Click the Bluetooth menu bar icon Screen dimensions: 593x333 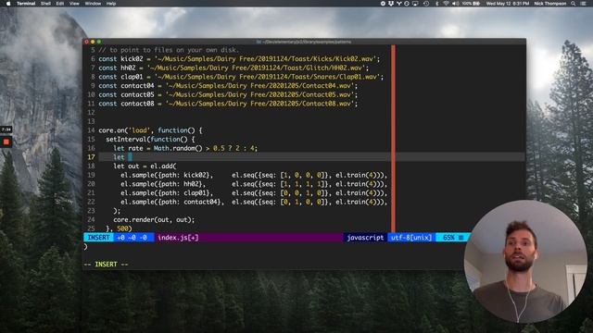pyautogui.click(x=436, y=4)
